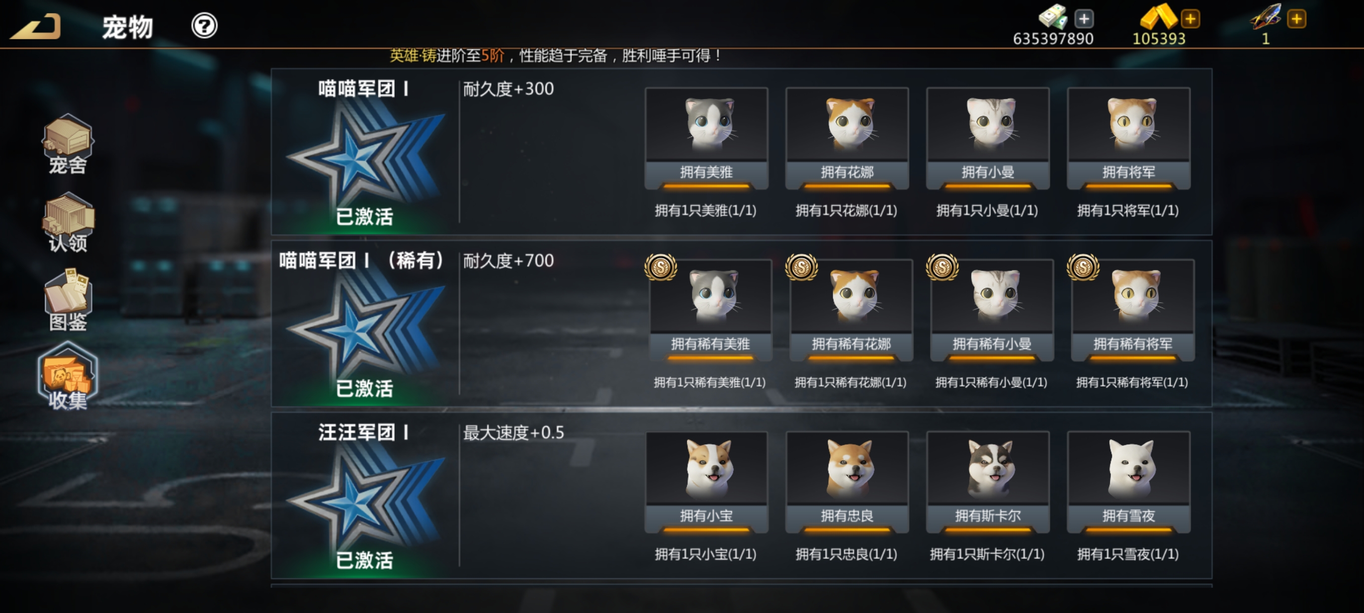Open the 图鉴 encyclopedia icon

pos(68,300)
